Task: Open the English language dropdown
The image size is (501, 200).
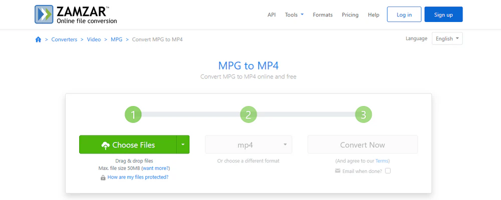Action: [x=447, y=38]
